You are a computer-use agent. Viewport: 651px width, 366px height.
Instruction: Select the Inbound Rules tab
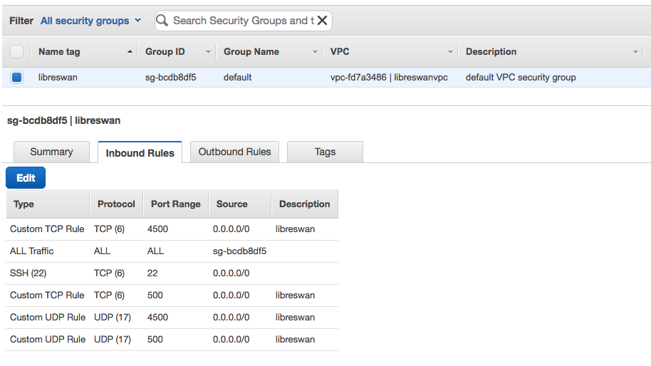click(140, 152)
